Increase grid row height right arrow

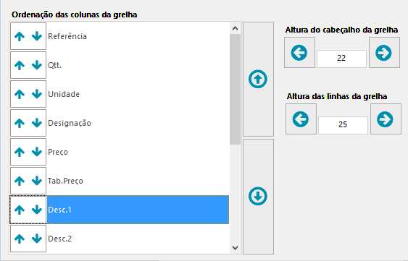386,119
